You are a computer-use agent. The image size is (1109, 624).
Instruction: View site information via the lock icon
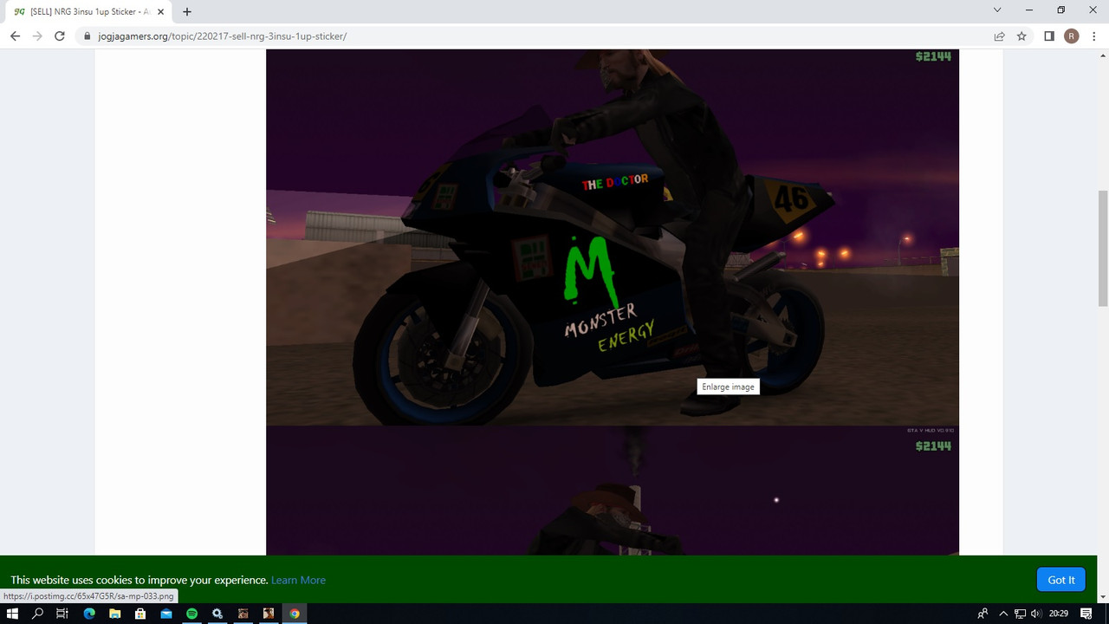coord(87,36)
